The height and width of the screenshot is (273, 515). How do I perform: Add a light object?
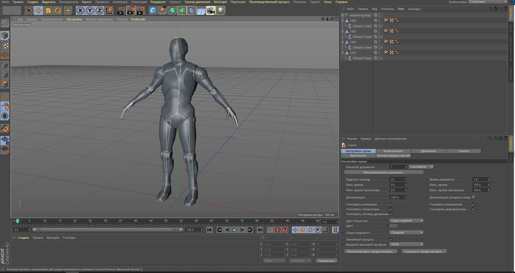coord(220,11)
